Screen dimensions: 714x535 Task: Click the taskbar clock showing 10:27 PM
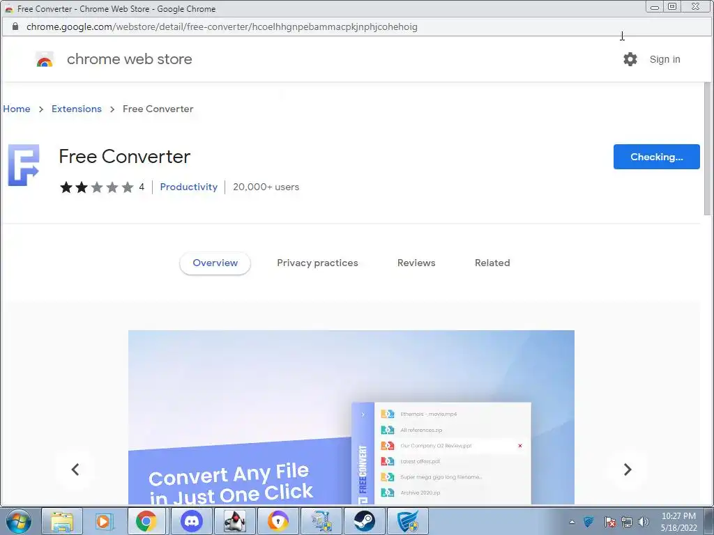coord(678,522)
